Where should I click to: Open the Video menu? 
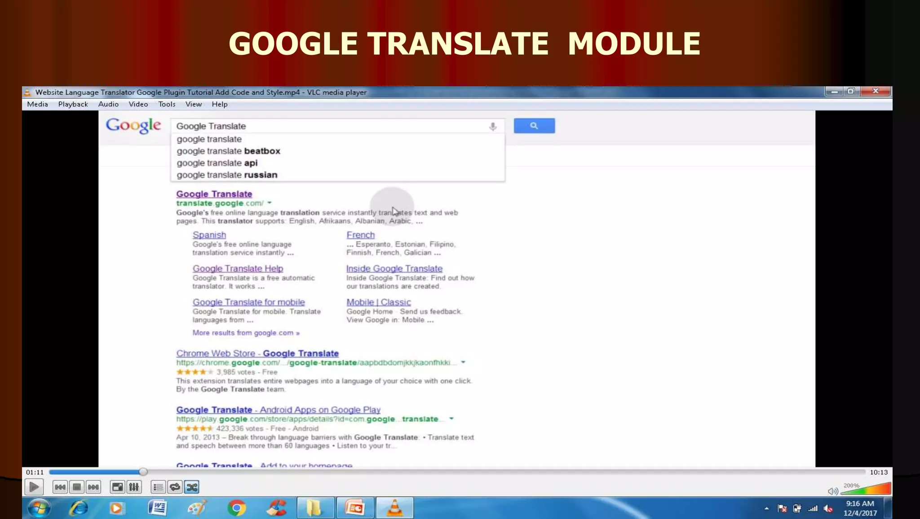tap(138, 104)
